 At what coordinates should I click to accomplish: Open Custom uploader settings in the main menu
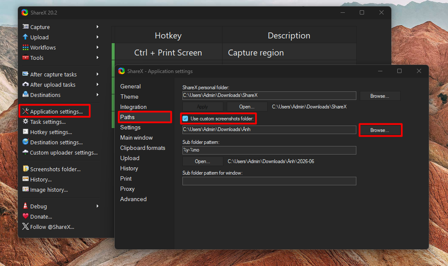click(64, 152)
